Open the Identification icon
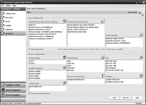Viewport: 146px width, 105px height. pyautogui.click(x=103, y=57)
